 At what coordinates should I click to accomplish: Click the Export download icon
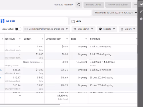coord(122,29)
